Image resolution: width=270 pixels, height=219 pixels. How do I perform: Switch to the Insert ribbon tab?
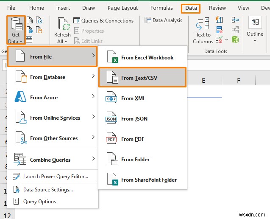click(63, 8)
